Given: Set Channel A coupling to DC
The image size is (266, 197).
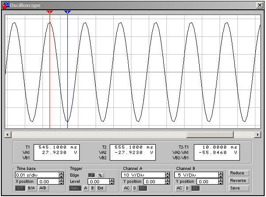Looking at the screenshot, I should pyautogui.click(x=143, y=188).
